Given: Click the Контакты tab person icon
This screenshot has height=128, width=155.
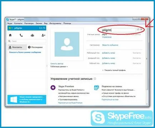Looking at the screenshot, I should coord(10,47).
